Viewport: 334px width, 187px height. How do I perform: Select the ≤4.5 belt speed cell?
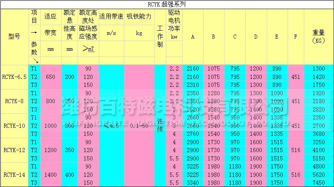point(111,126)
